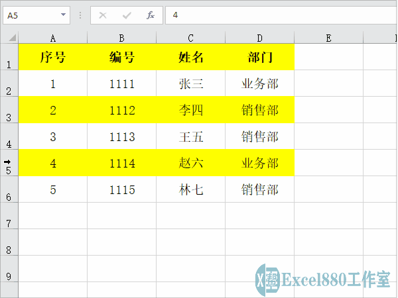Click the Name Box showing A5
398x298 pixels.
(x=36, y=15)
